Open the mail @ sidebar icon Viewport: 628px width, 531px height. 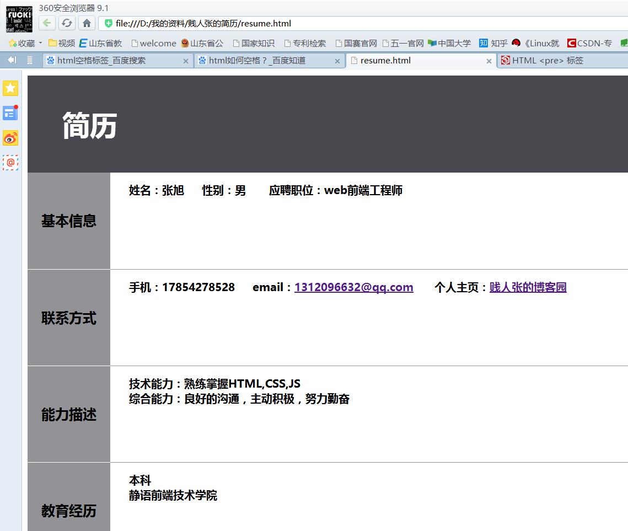tap(10, 163)
